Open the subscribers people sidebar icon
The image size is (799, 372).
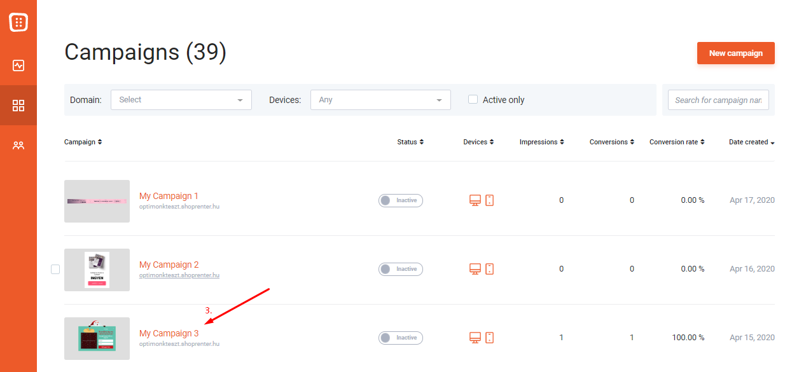18,146
